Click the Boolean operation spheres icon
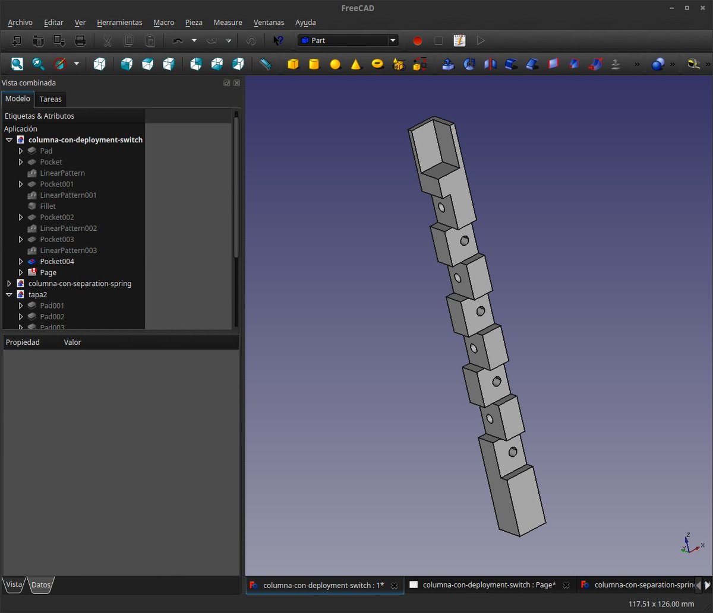Viewport: 713px width, 613px height. click(657, 63)
